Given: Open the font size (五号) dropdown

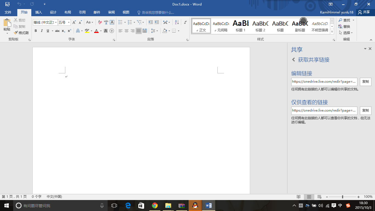Looking at the screenshot, I should [69, 22].
